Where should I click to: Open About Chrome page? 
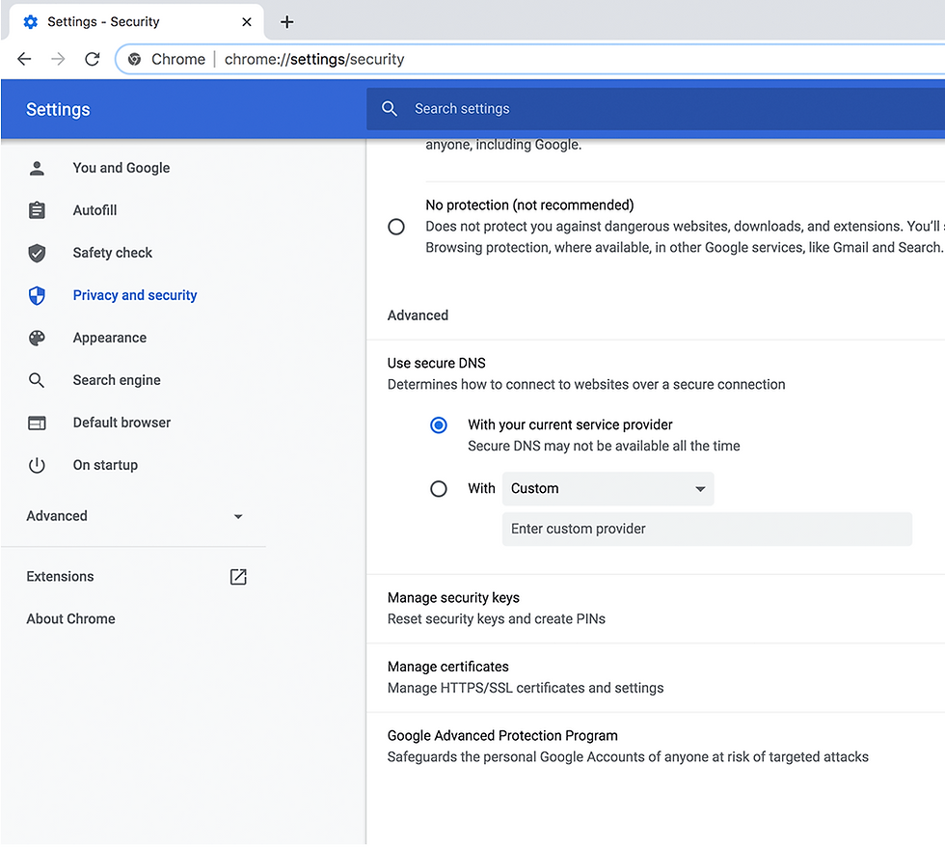[70, 619]
